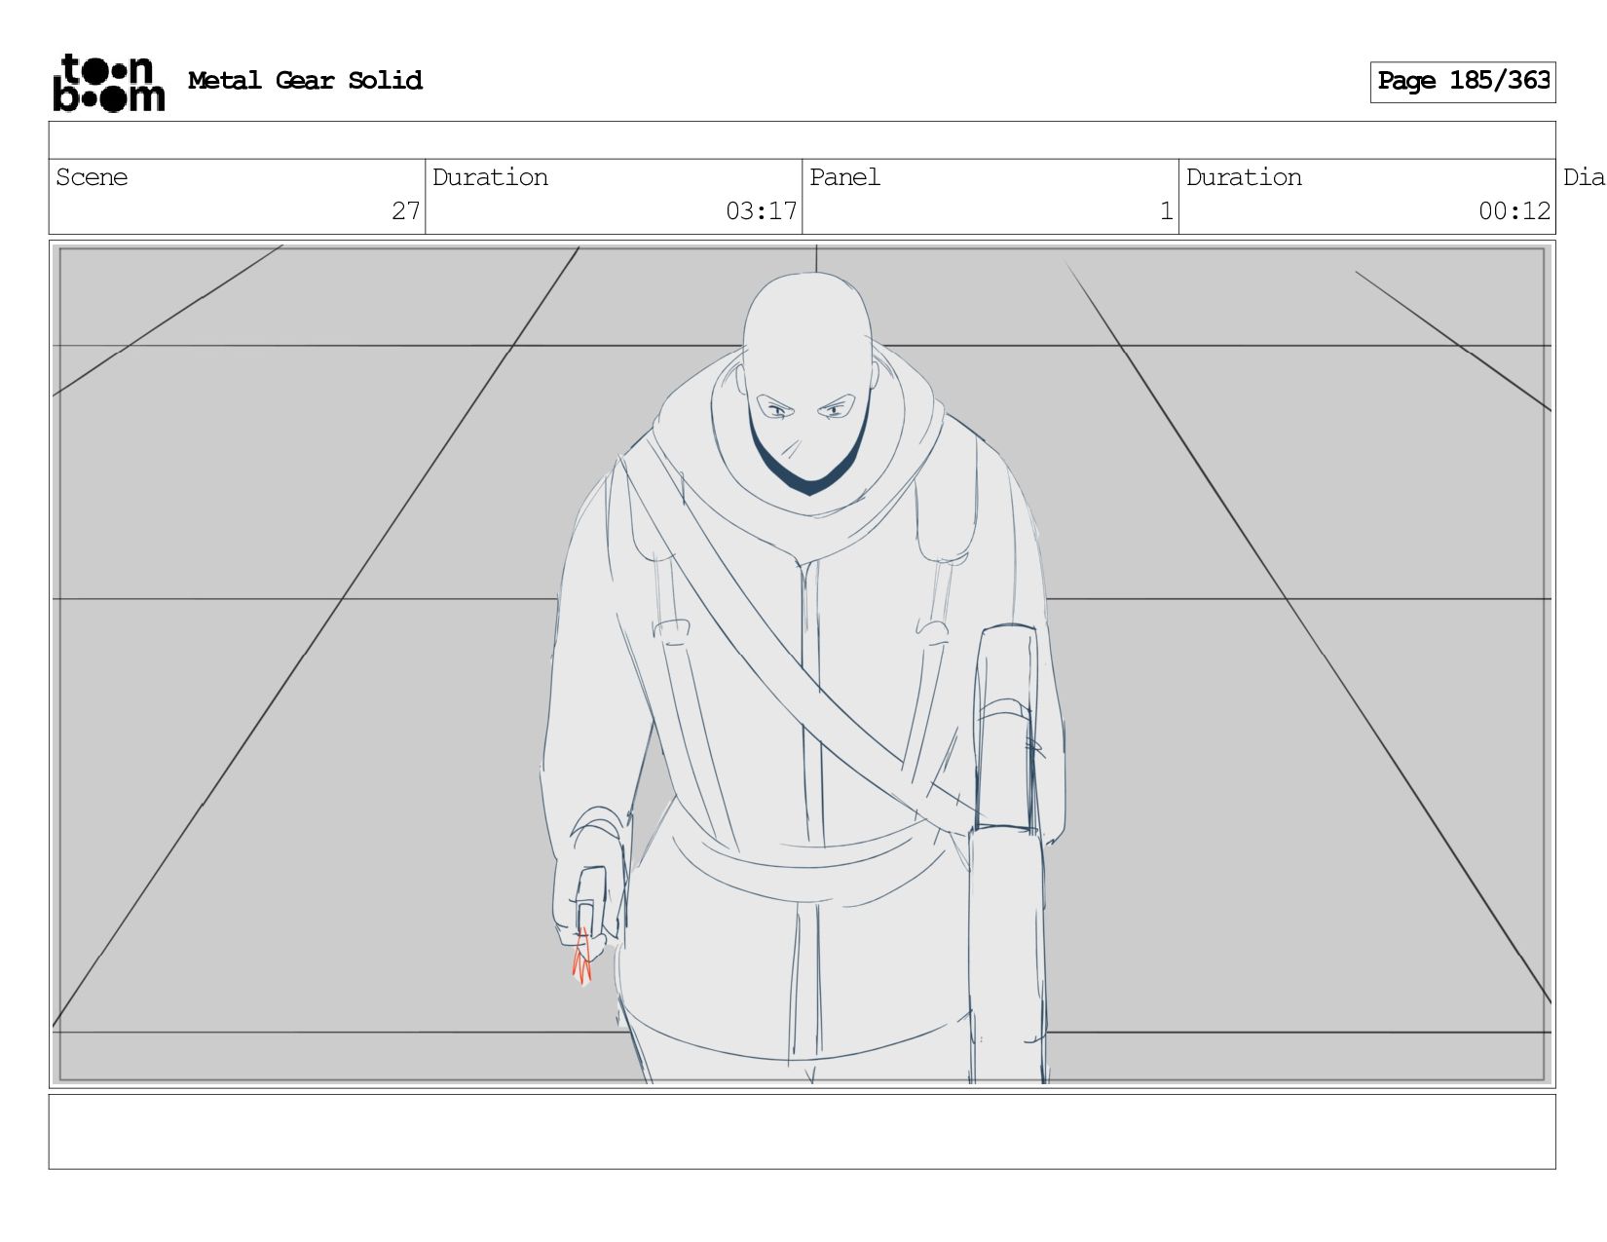
Task: Click the storyboard panel sketch of hooded figure
Action: tap(802, 664)
